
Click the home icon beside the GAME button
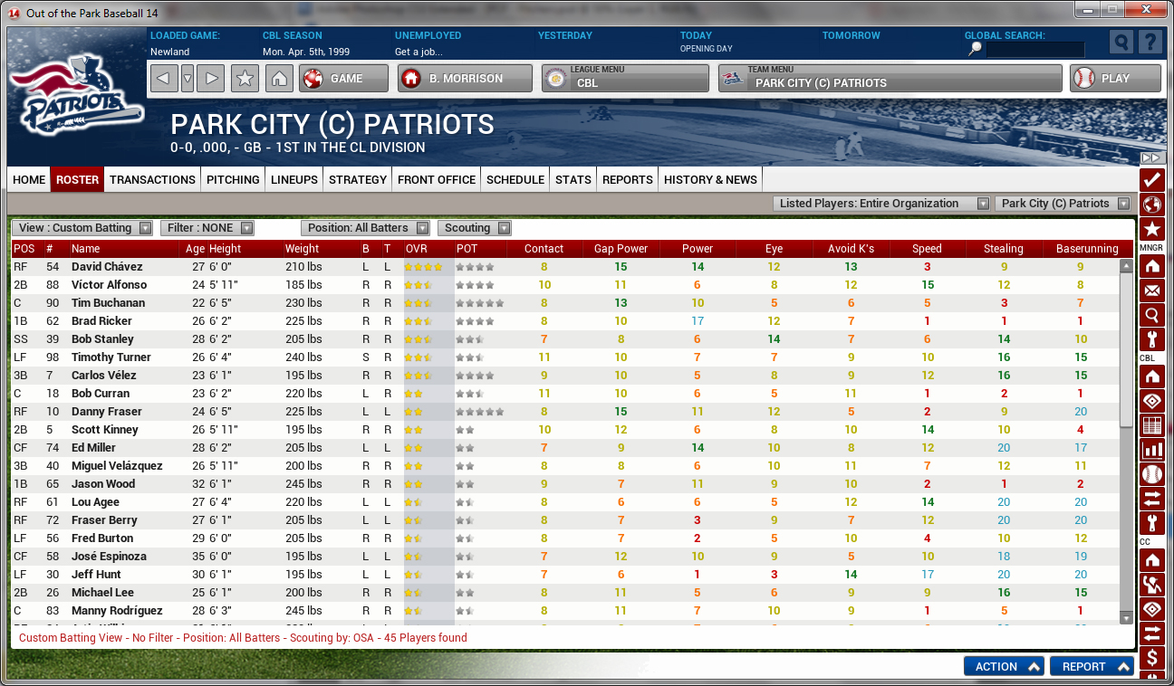point(279,79)
